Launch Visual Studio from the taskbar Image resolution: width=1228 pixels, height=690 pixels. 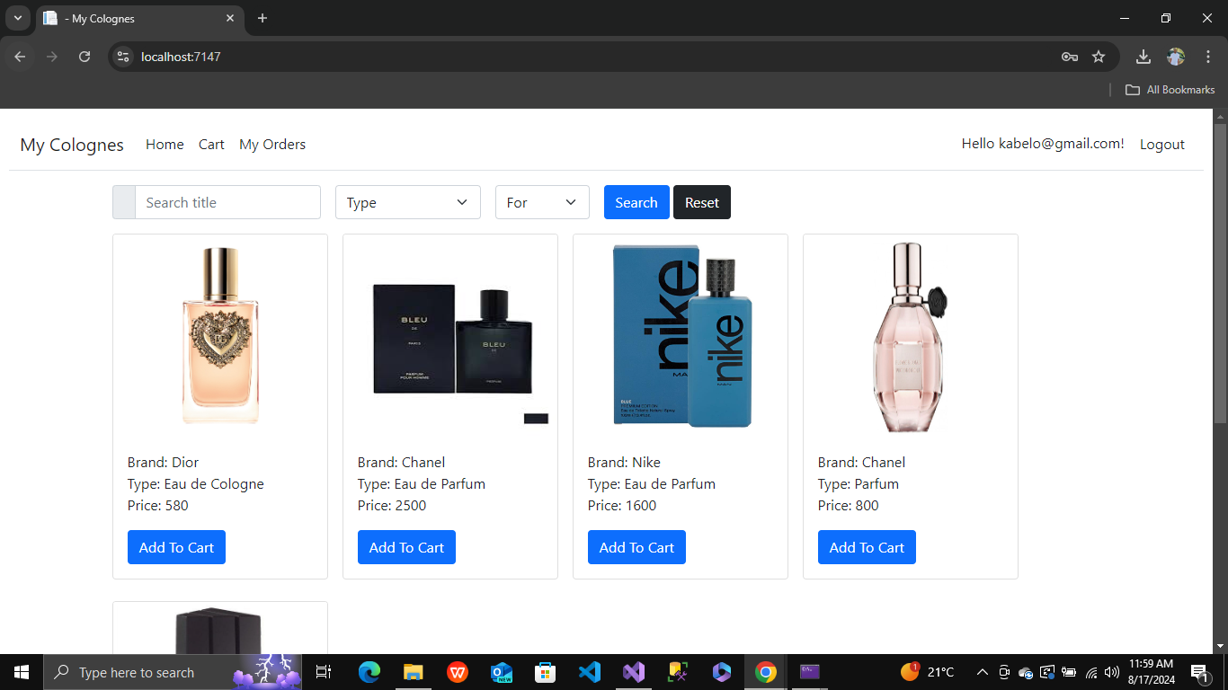point(634,671)
